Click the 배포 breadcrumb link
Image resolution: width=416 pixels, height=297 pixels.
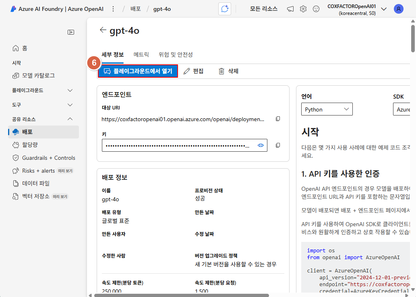point(136,9)
